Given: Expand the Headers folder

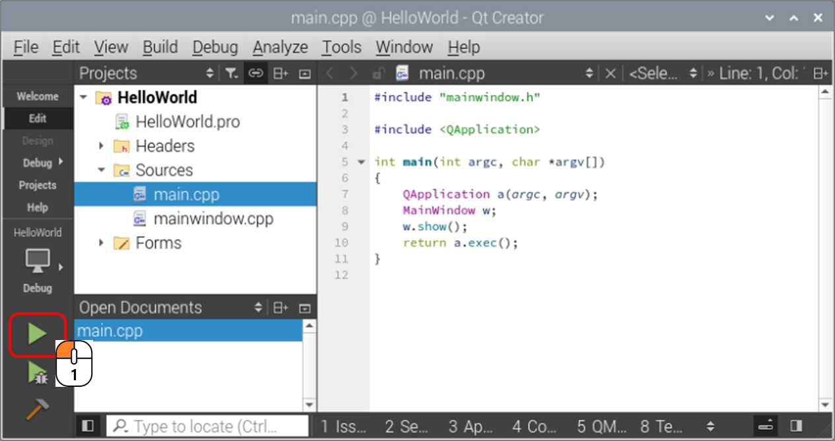Looking at the screenshot, I should 101,146.
